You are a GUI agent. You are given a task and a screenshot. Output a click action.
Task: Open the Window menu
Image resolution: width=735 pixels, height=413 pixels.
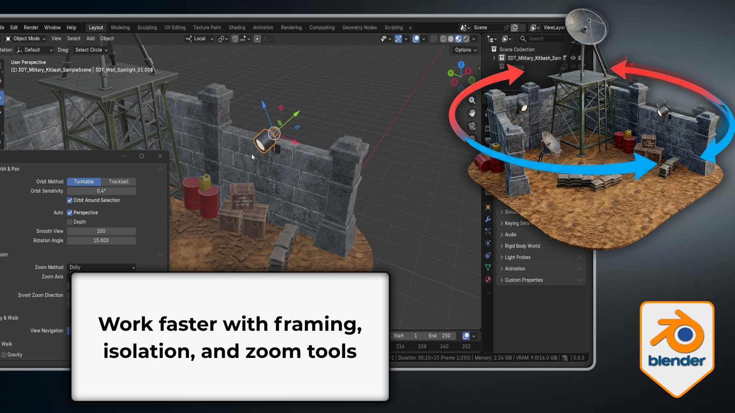coord(52,28)
